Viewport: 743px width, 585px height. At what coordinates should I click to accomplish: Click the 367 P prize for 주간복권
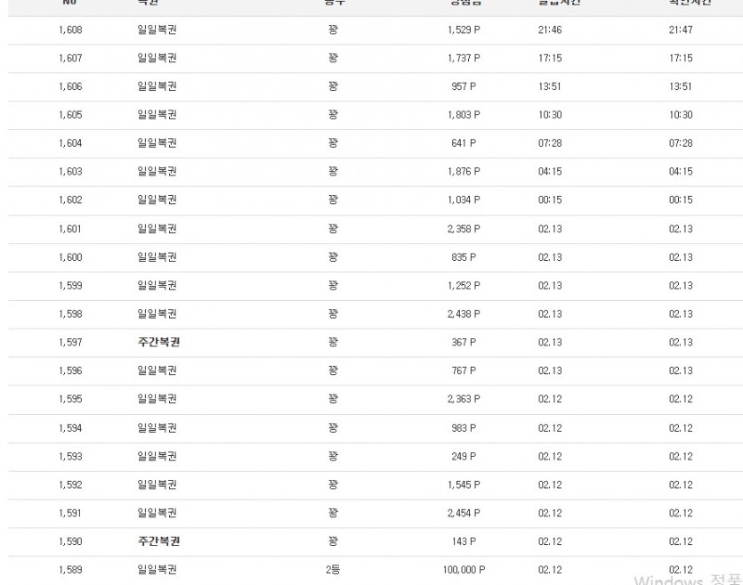[x=464, y=342]
